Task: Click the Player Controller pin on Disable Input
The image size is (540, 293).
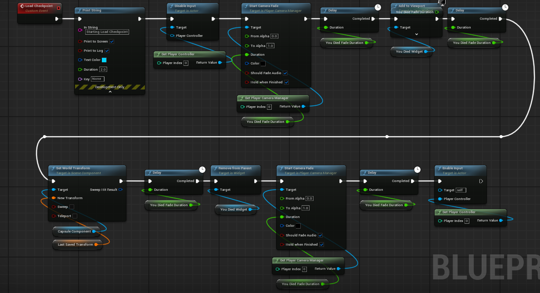Action: click(172, 36)
